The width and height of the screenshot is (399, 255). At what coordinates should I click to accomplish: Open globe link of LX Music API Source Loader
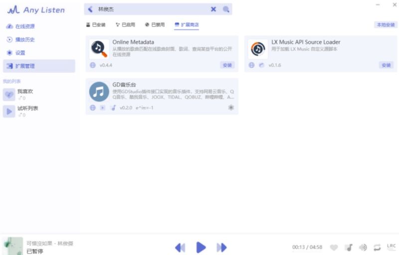(x=251, y=65)
